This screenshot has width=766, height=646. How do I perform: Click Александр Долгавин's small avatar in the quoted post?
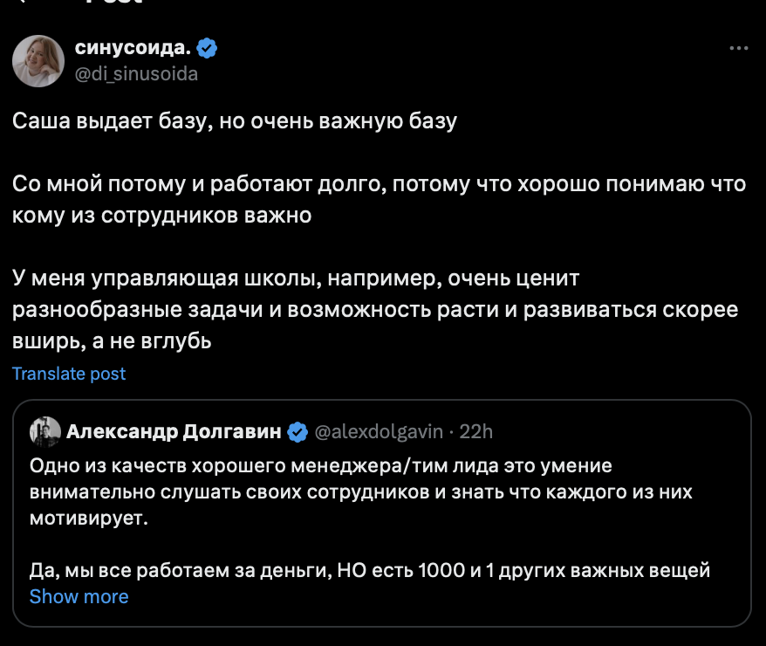click(44, 430)
